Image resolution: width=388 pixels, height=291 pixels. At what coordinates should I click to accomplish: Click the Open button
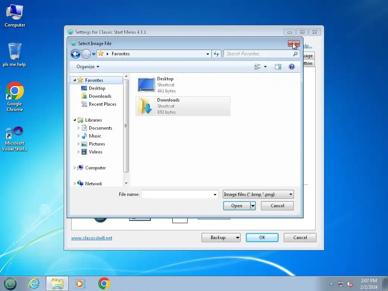(x=237, y=206)
